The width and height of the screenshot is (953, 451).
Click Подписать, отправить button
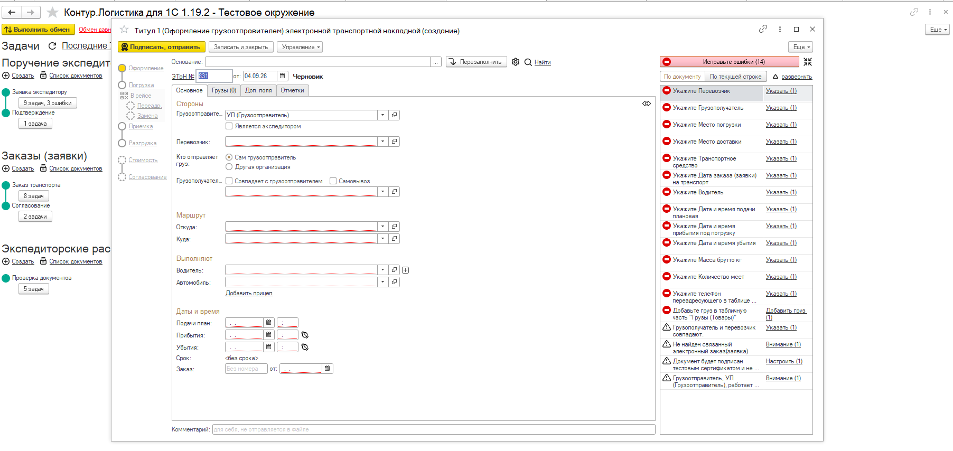(x=161, y=47)
